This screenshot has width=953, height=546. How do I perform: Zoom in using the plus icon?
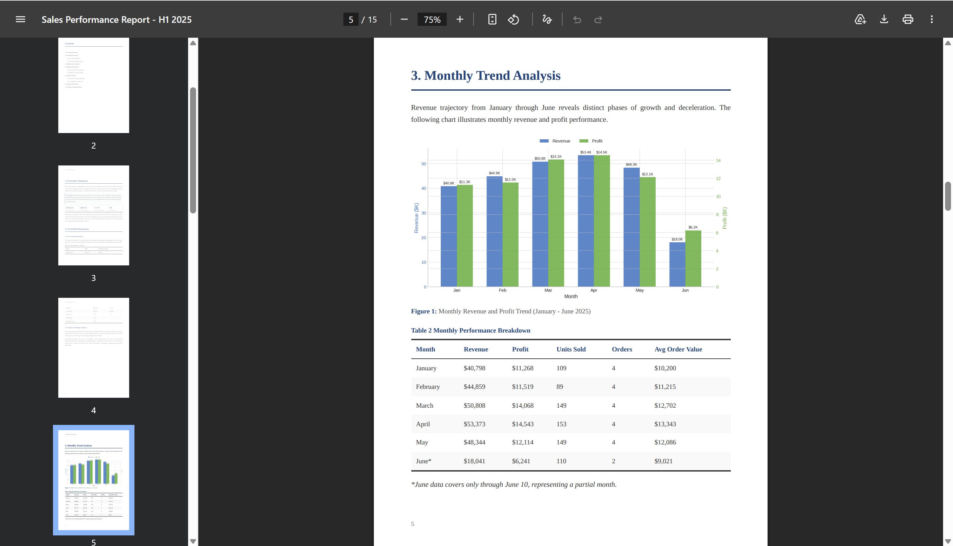click(x=460, y=20)
